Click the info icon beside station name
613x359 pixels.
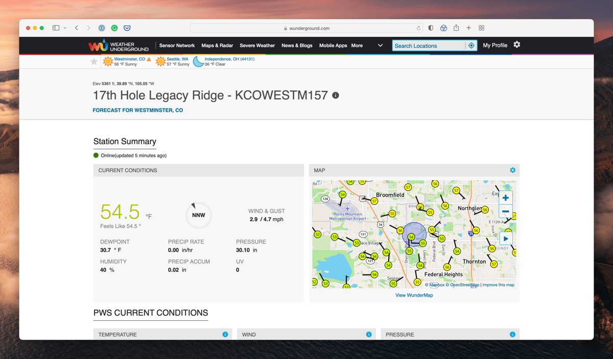click(x=336, y=95)
